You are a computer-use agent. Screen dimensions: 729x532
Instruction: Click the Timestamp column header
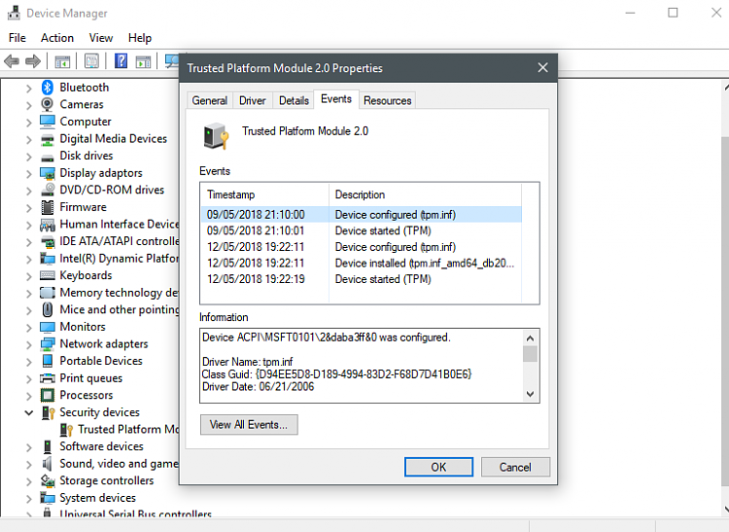click(x=265, y=195)
